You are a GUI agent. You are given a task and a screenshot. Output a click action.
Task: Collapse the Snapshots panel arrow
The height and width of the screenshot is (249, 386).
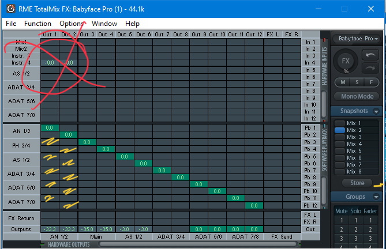tap(376, 111)
